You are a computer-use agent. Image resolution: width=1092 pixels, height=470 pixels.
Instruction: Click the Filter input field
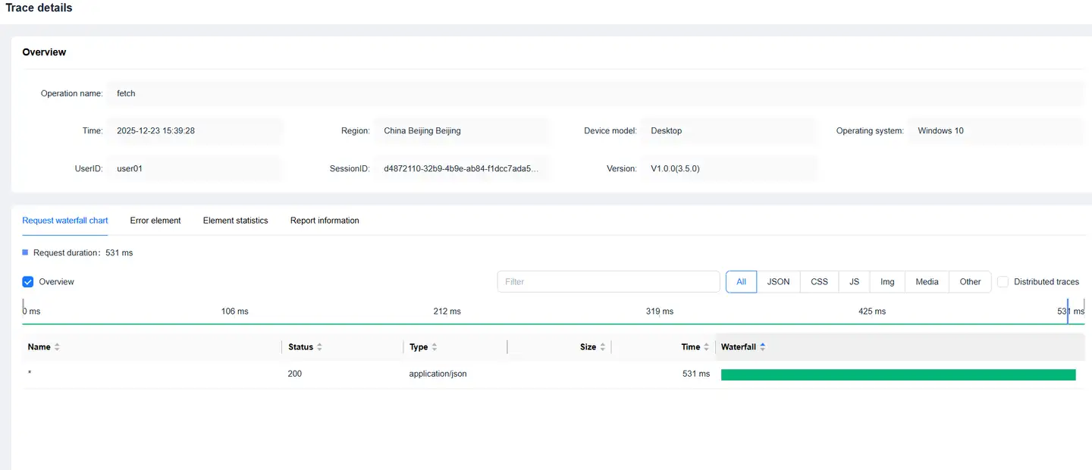point(608,282)
